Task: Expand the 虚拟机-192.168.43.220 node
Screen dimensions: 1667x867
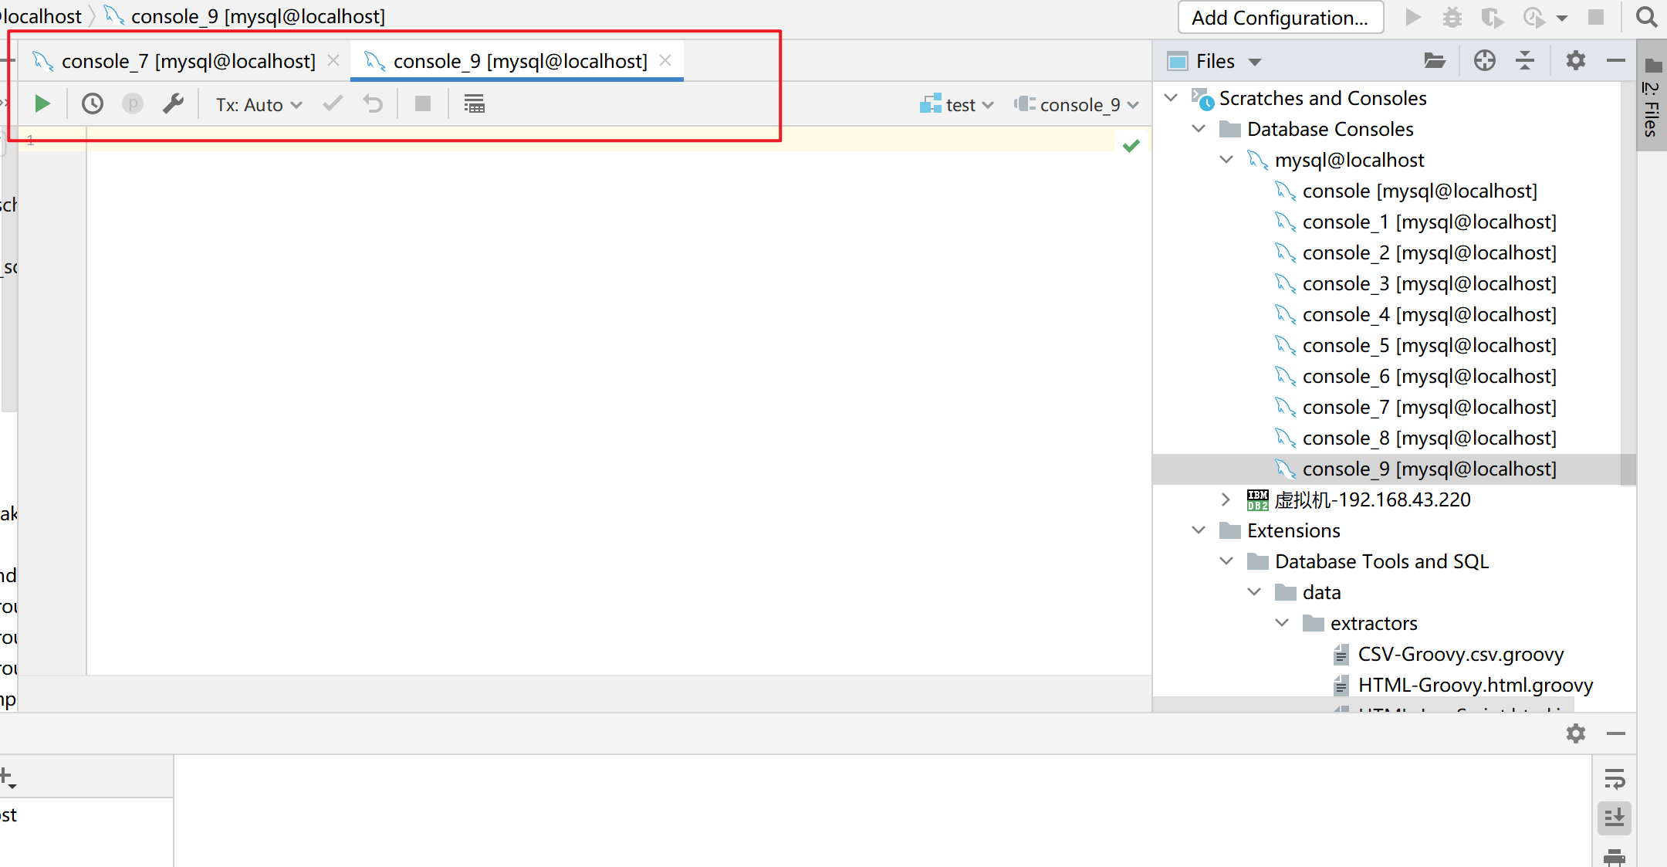Action: coord(1226,499)
